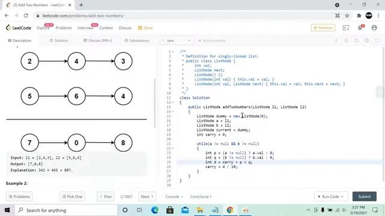
Task: Open Task View on the taskbar
Action: tap(140, 210)
